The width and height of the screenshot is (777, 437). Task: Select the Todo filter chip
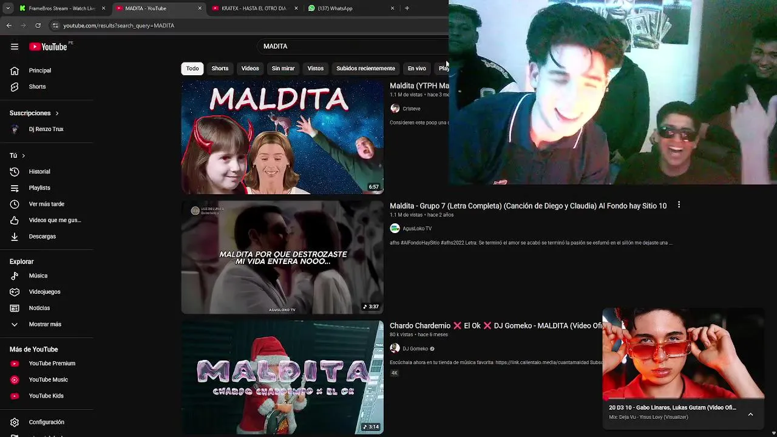tap(192, 69)
